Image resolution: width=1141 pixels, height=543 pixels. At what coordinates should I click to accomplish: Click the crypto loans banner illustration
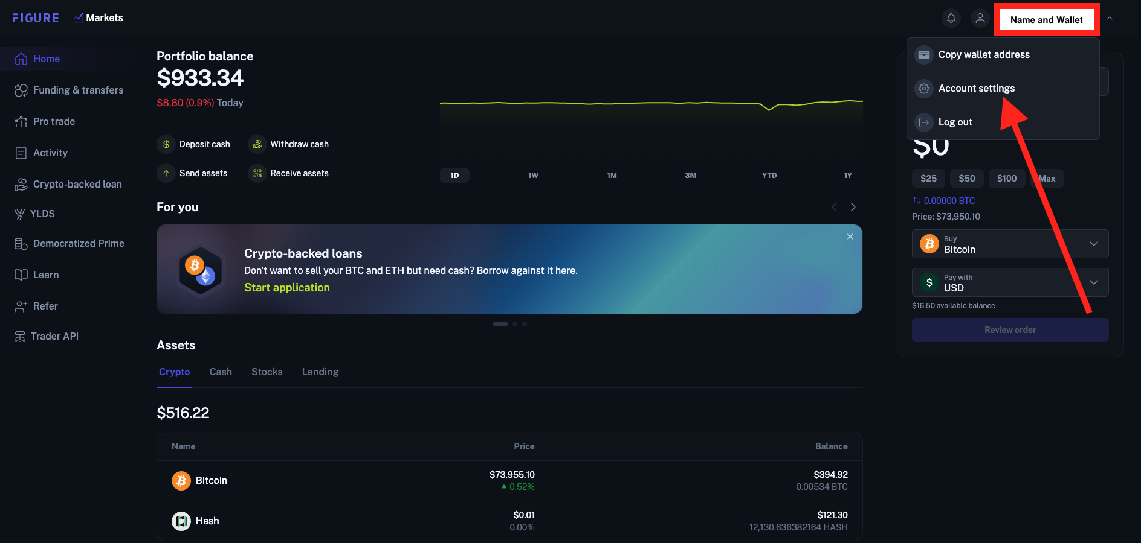pyautogui.click(x=201, y=270)
